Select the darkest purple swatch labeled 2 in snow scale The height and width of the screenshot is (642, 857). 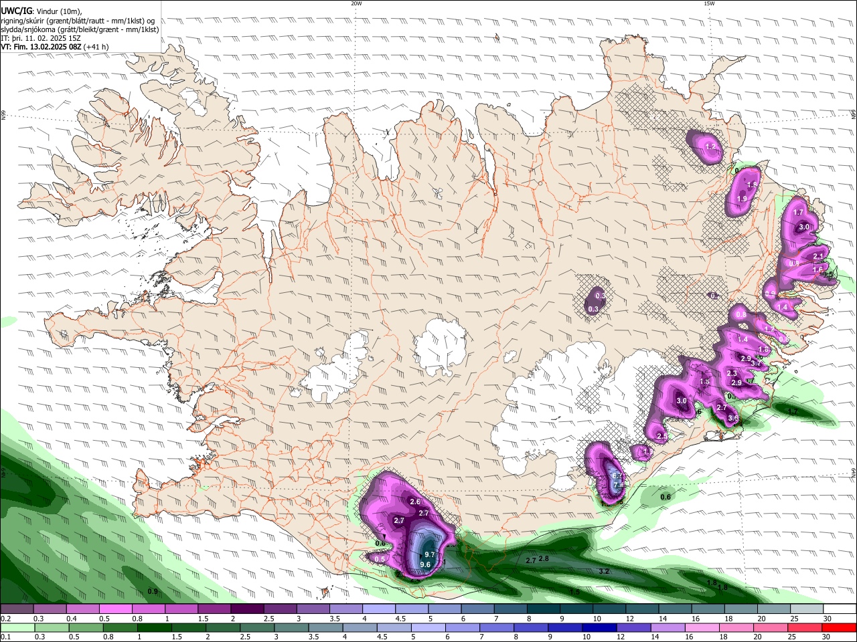pos(247,609)
